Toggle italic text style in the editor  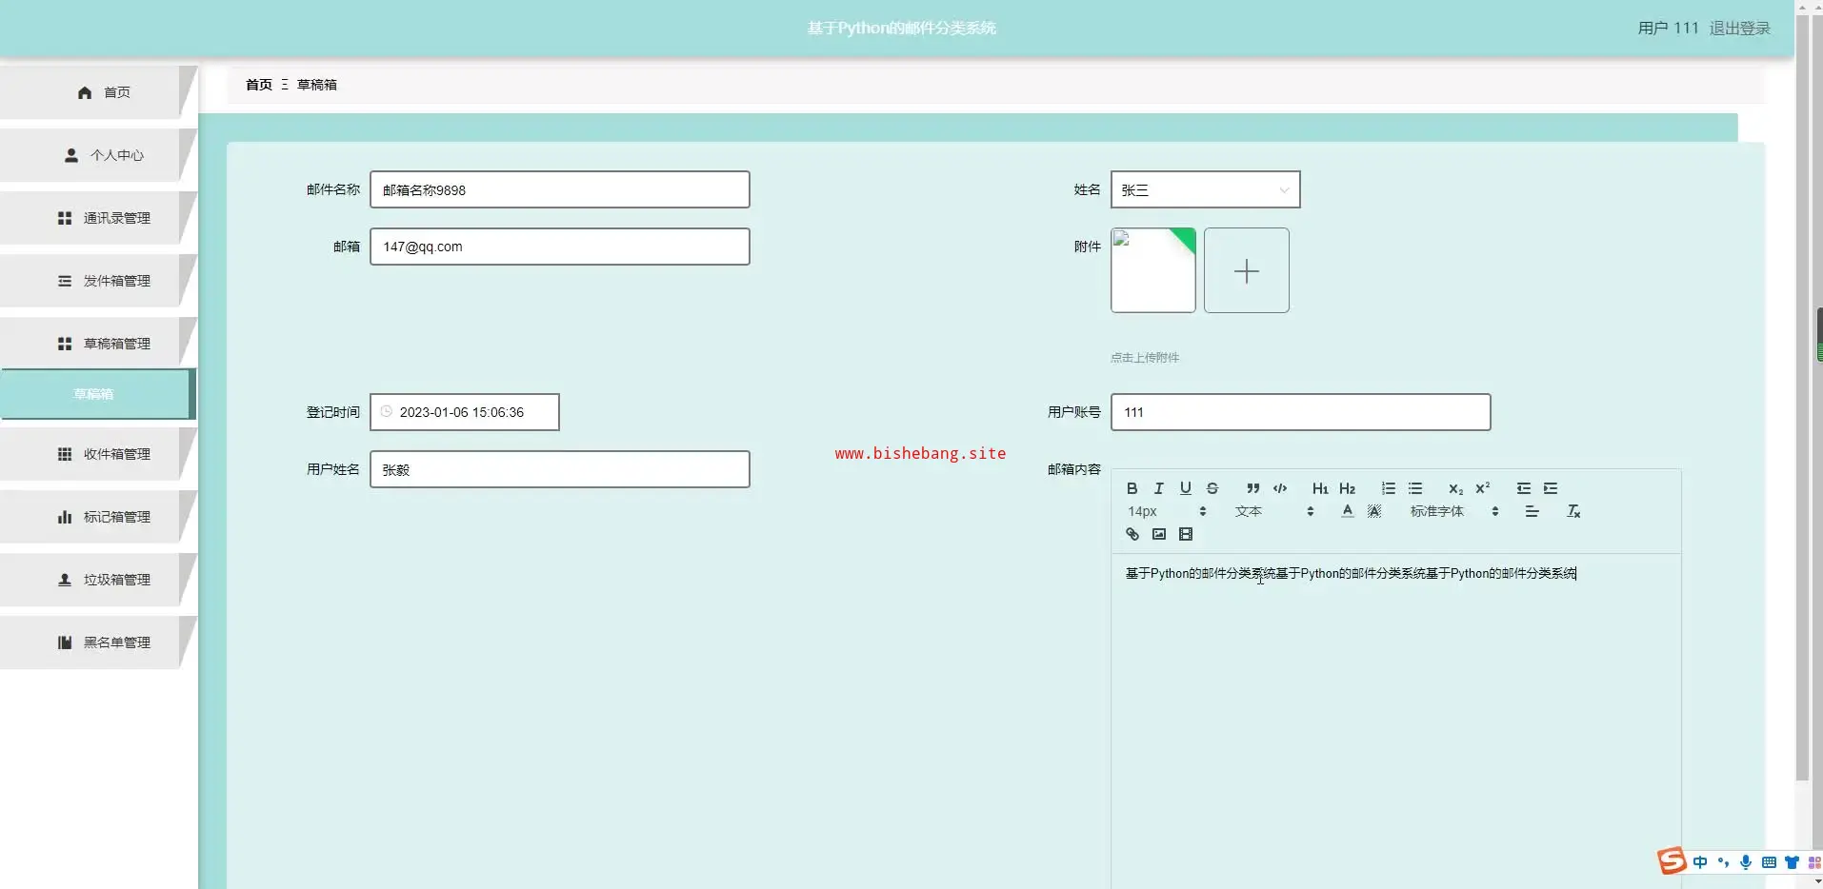[x=1158, y=488]
